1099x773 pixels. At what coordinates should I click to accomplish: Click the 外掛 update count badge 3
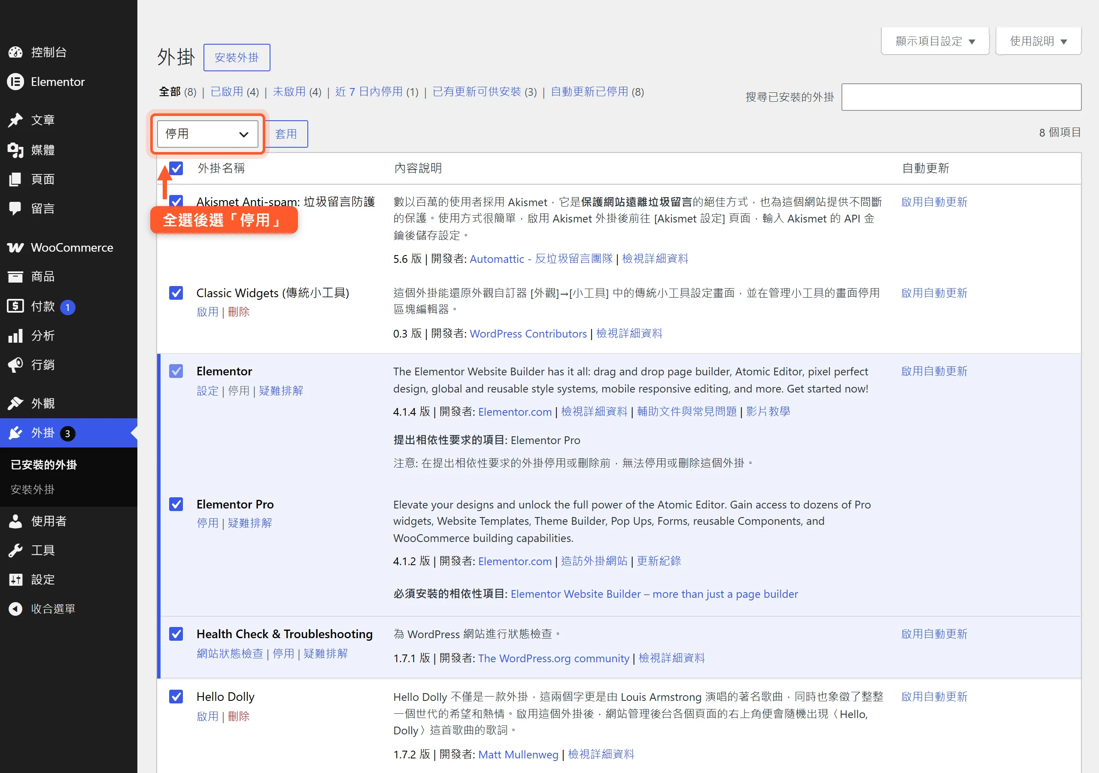(67, 433)
